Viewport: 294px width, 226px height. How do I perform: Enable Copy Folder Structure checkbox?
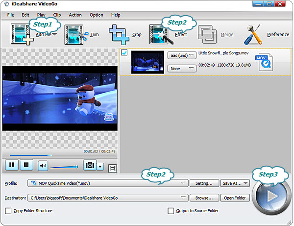pyautogui.click(x=8, y=211)
